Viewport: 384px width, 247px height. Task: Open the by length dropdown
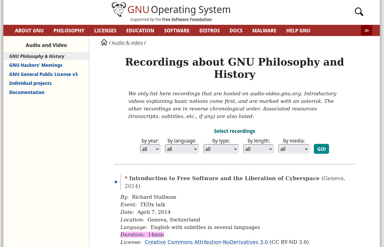259,149
